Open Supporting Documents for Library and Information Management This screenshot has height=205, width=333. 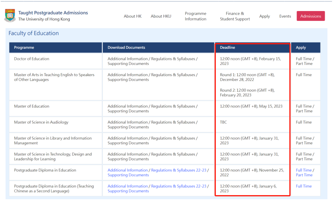(128, 143)
